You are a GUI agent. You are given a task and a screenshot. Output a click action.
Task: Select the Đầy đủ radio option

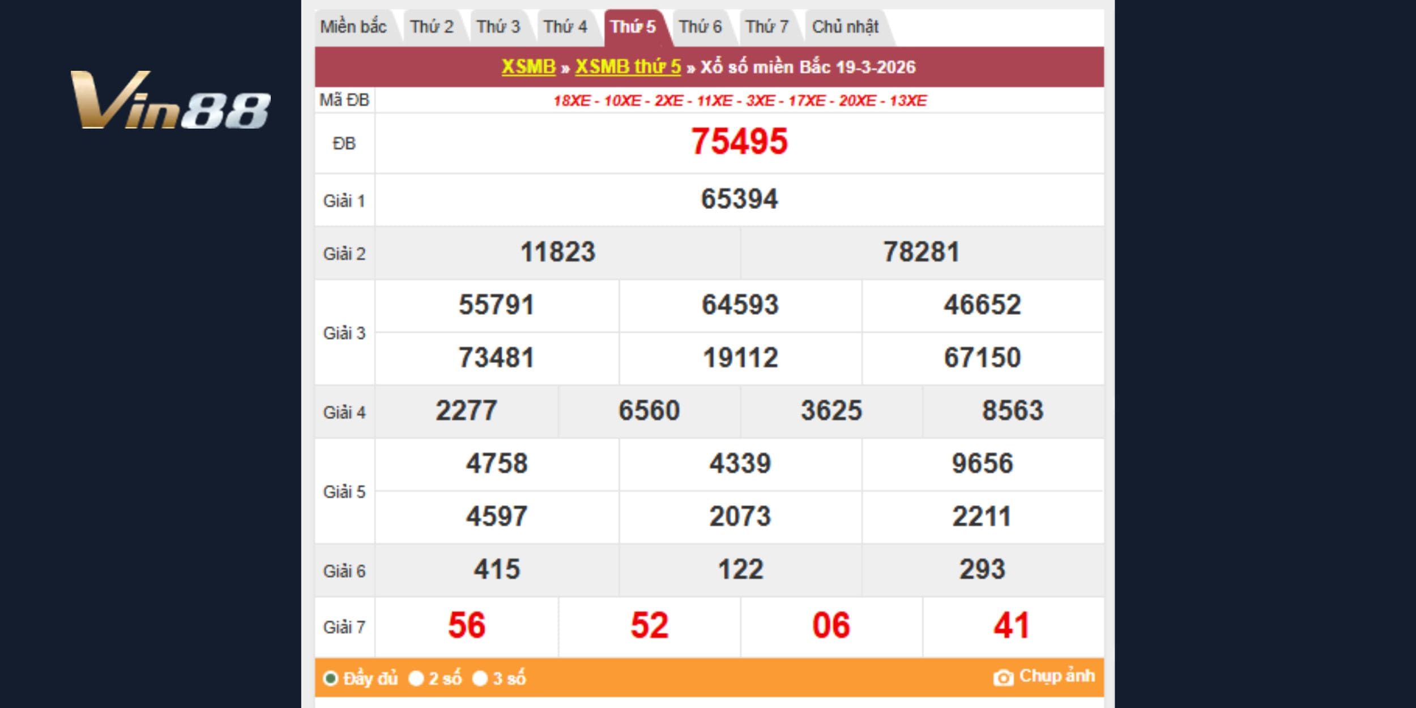(330, 678)
